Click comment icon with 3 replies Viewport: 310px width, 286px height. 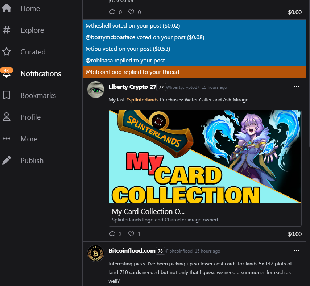pyautogui.click(x=112, y=234)
